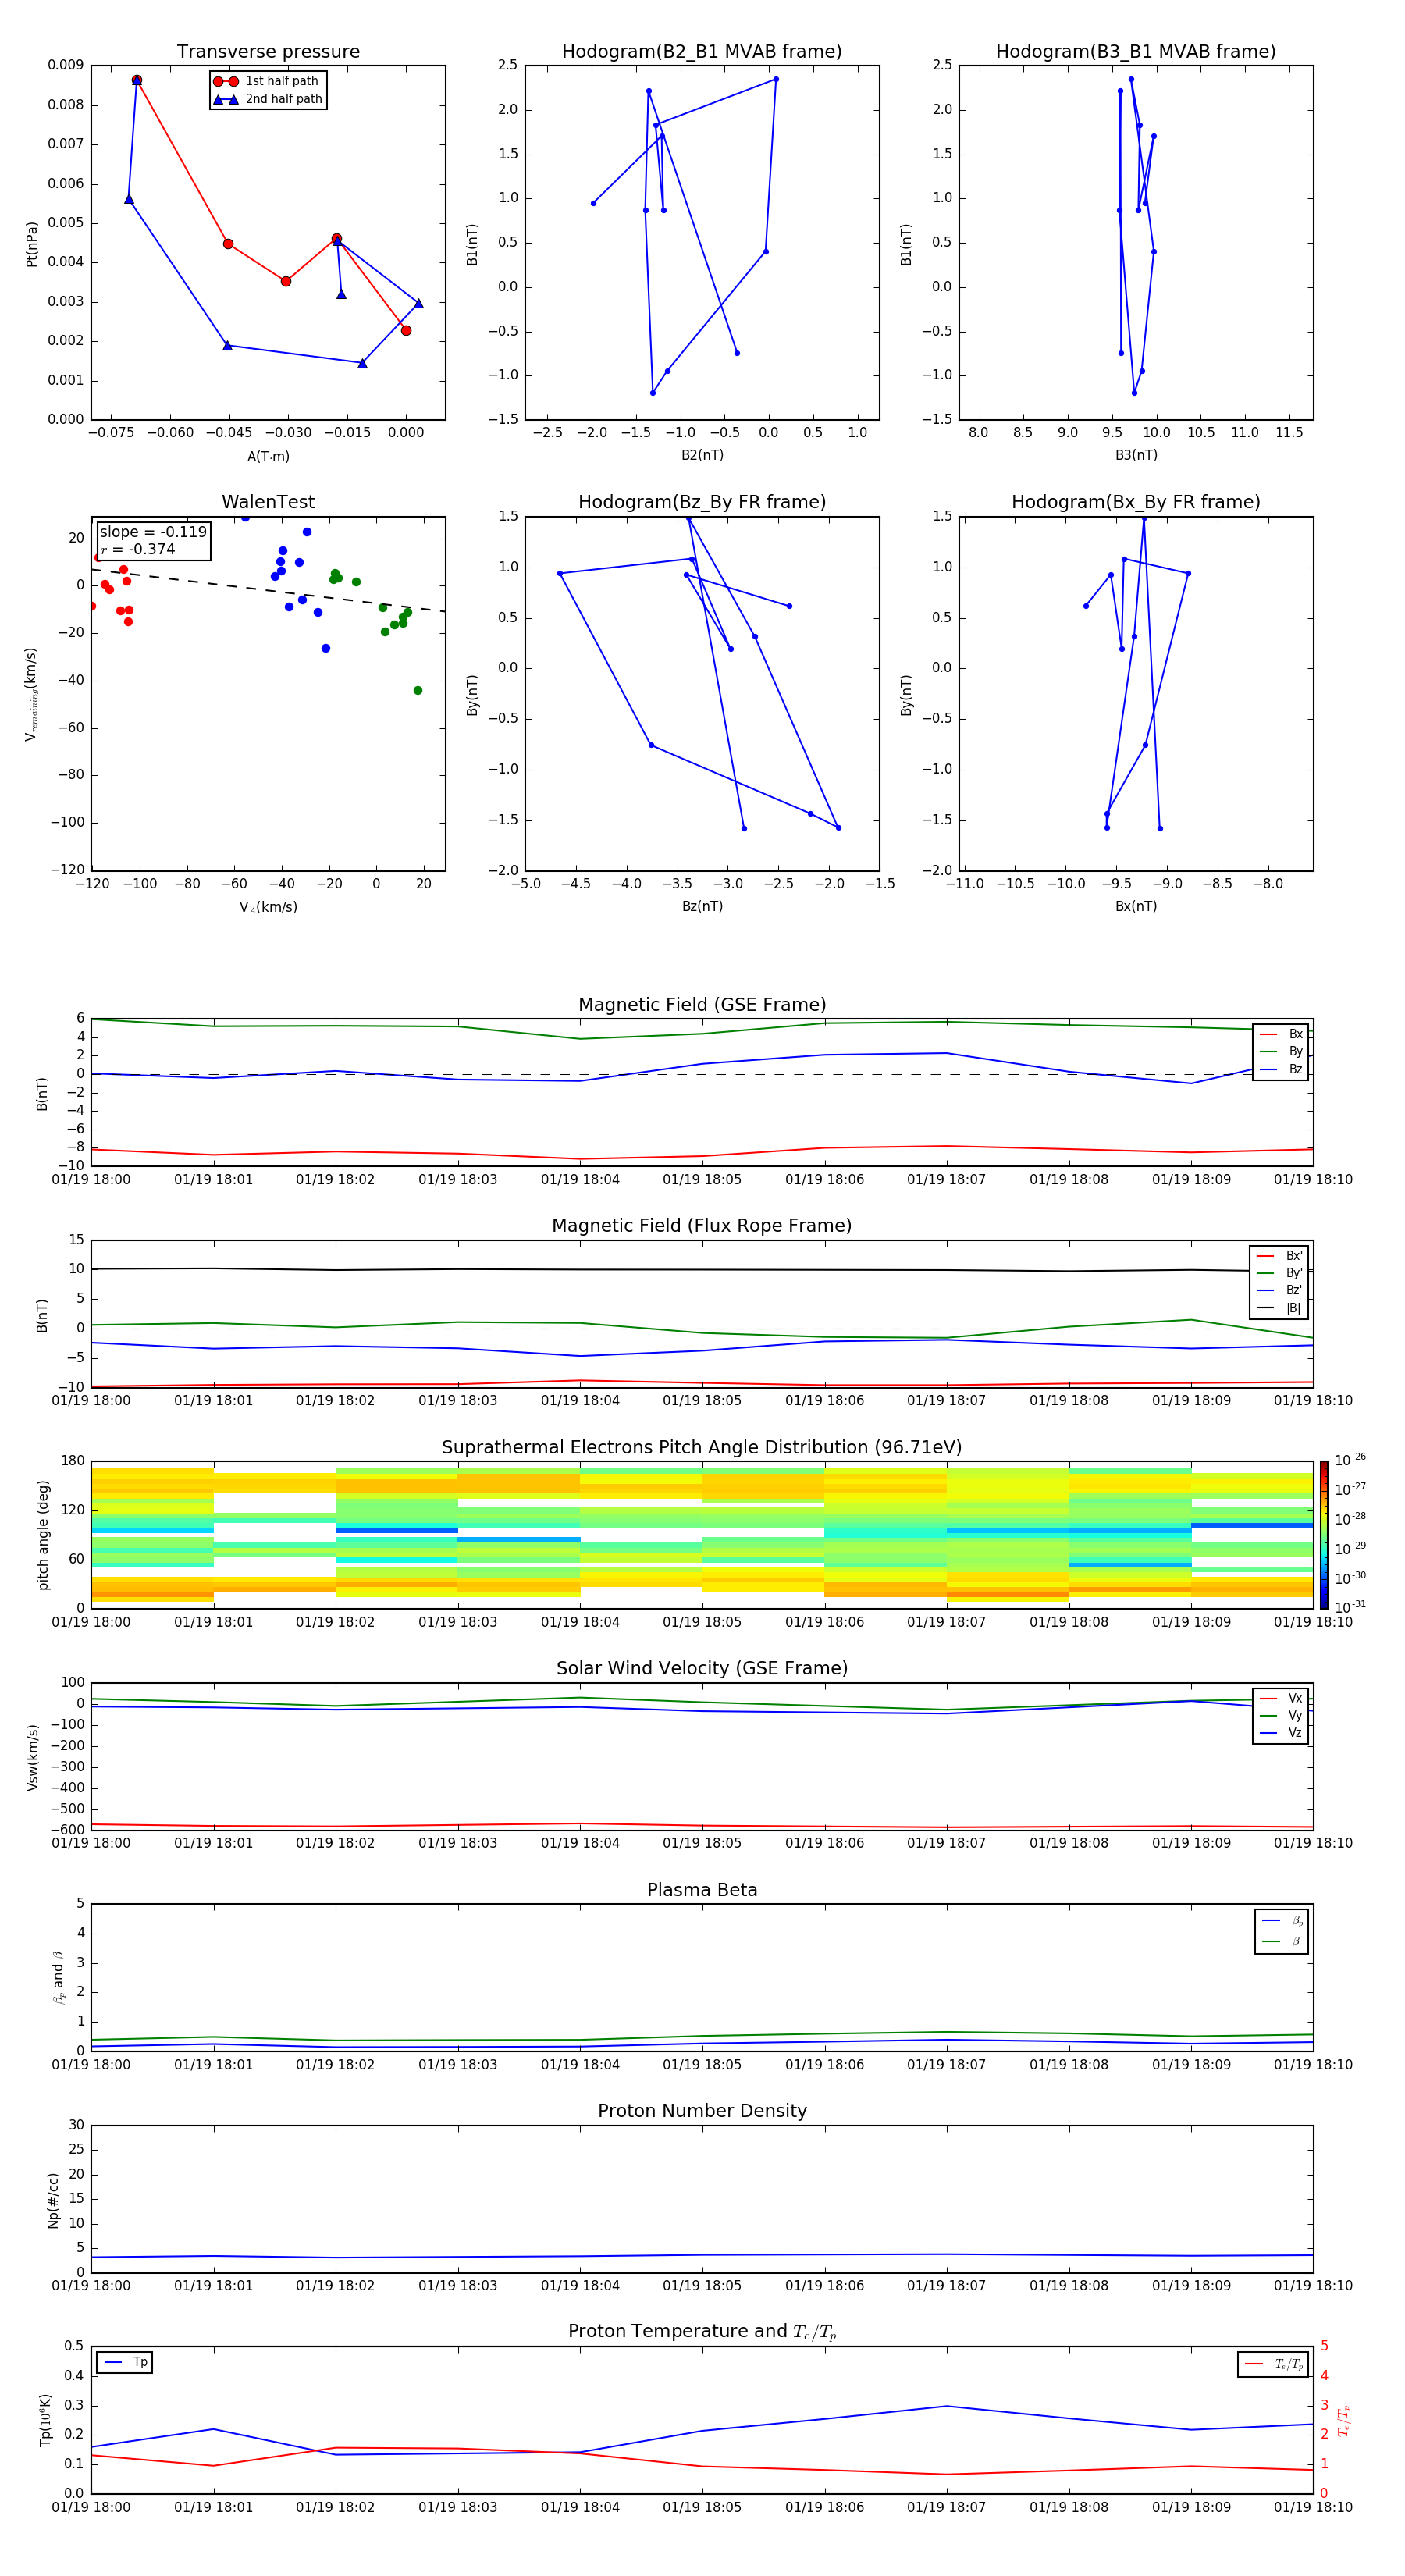Click the 'Np(#/cc)' y-axis label
Viewport: 1405px width, 2576px height.
tap(53, 2199)
